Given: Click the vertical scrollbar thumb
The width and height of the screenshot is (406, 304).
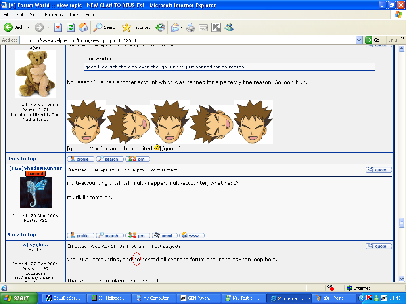Looking at the screenshot, I should (402, 222).
